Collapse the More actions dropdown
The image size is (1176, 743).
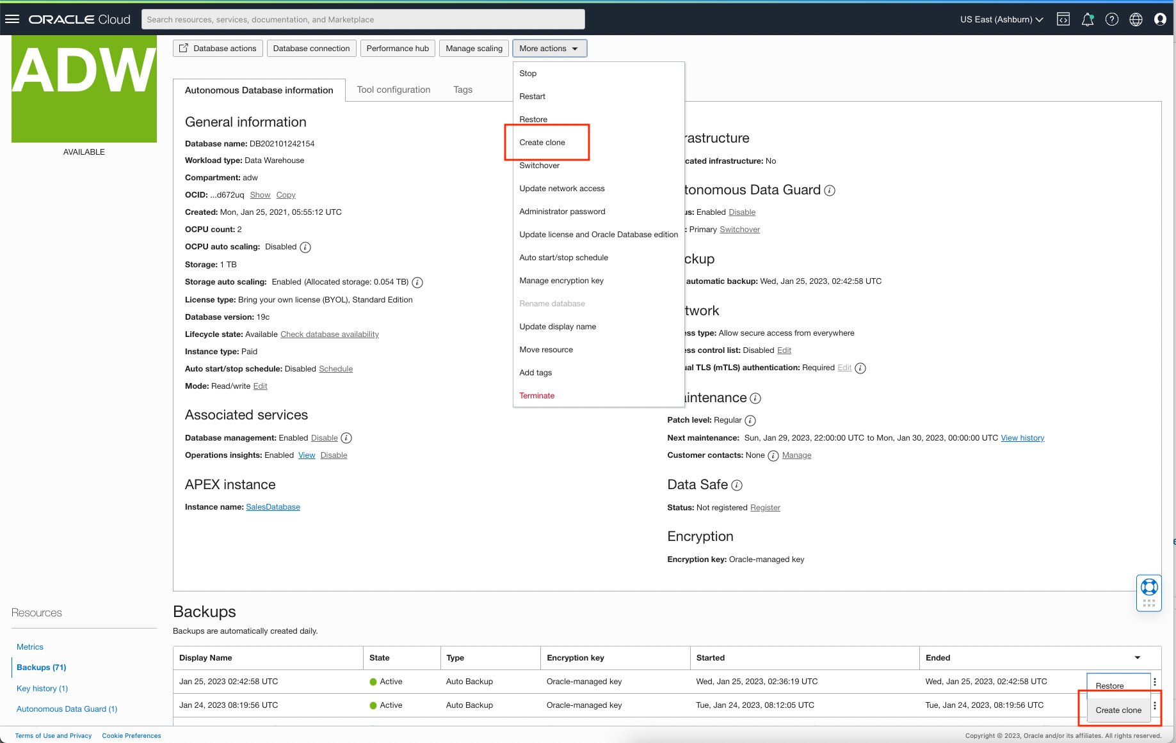click(549, 49)
